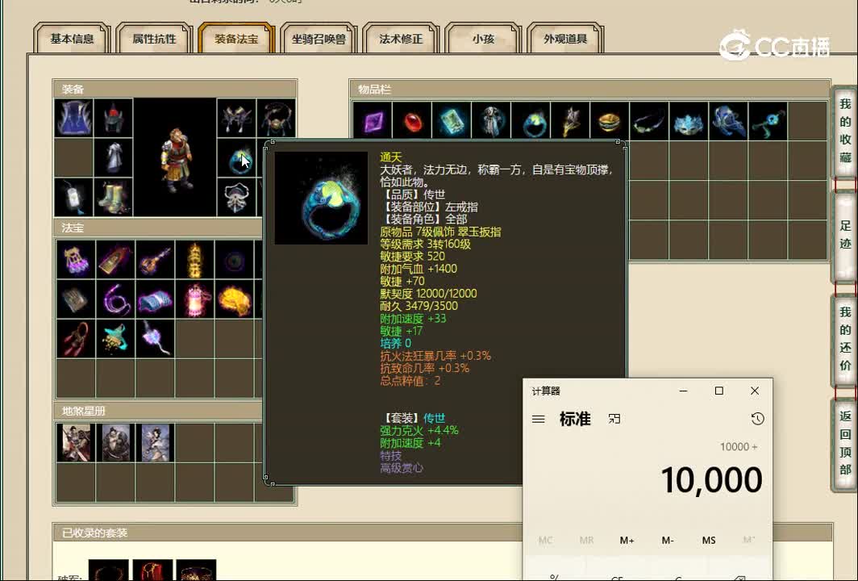Screen dimensions: 858x581
Task: Click calculator M- memory button
Action: (668, 541)
